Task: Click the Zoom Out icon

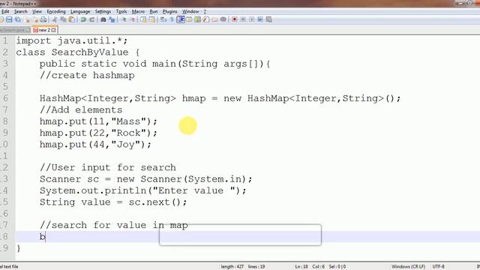Action: pyautogui.click(x=133, y=19)
